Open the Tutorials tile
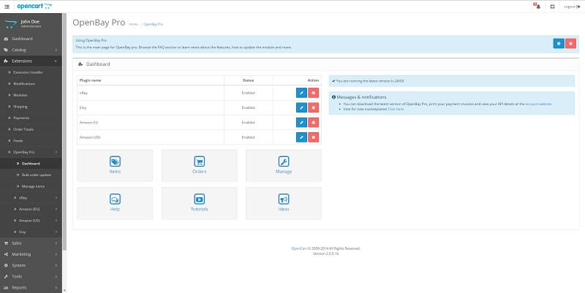 click(x=199, y=203)
